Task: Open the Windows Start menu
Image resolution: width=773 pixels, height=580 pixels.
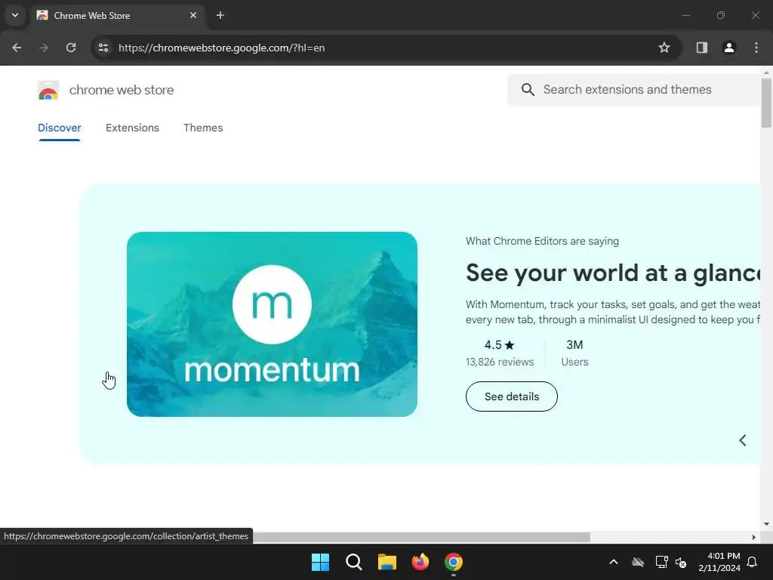Action: [320, 562]
